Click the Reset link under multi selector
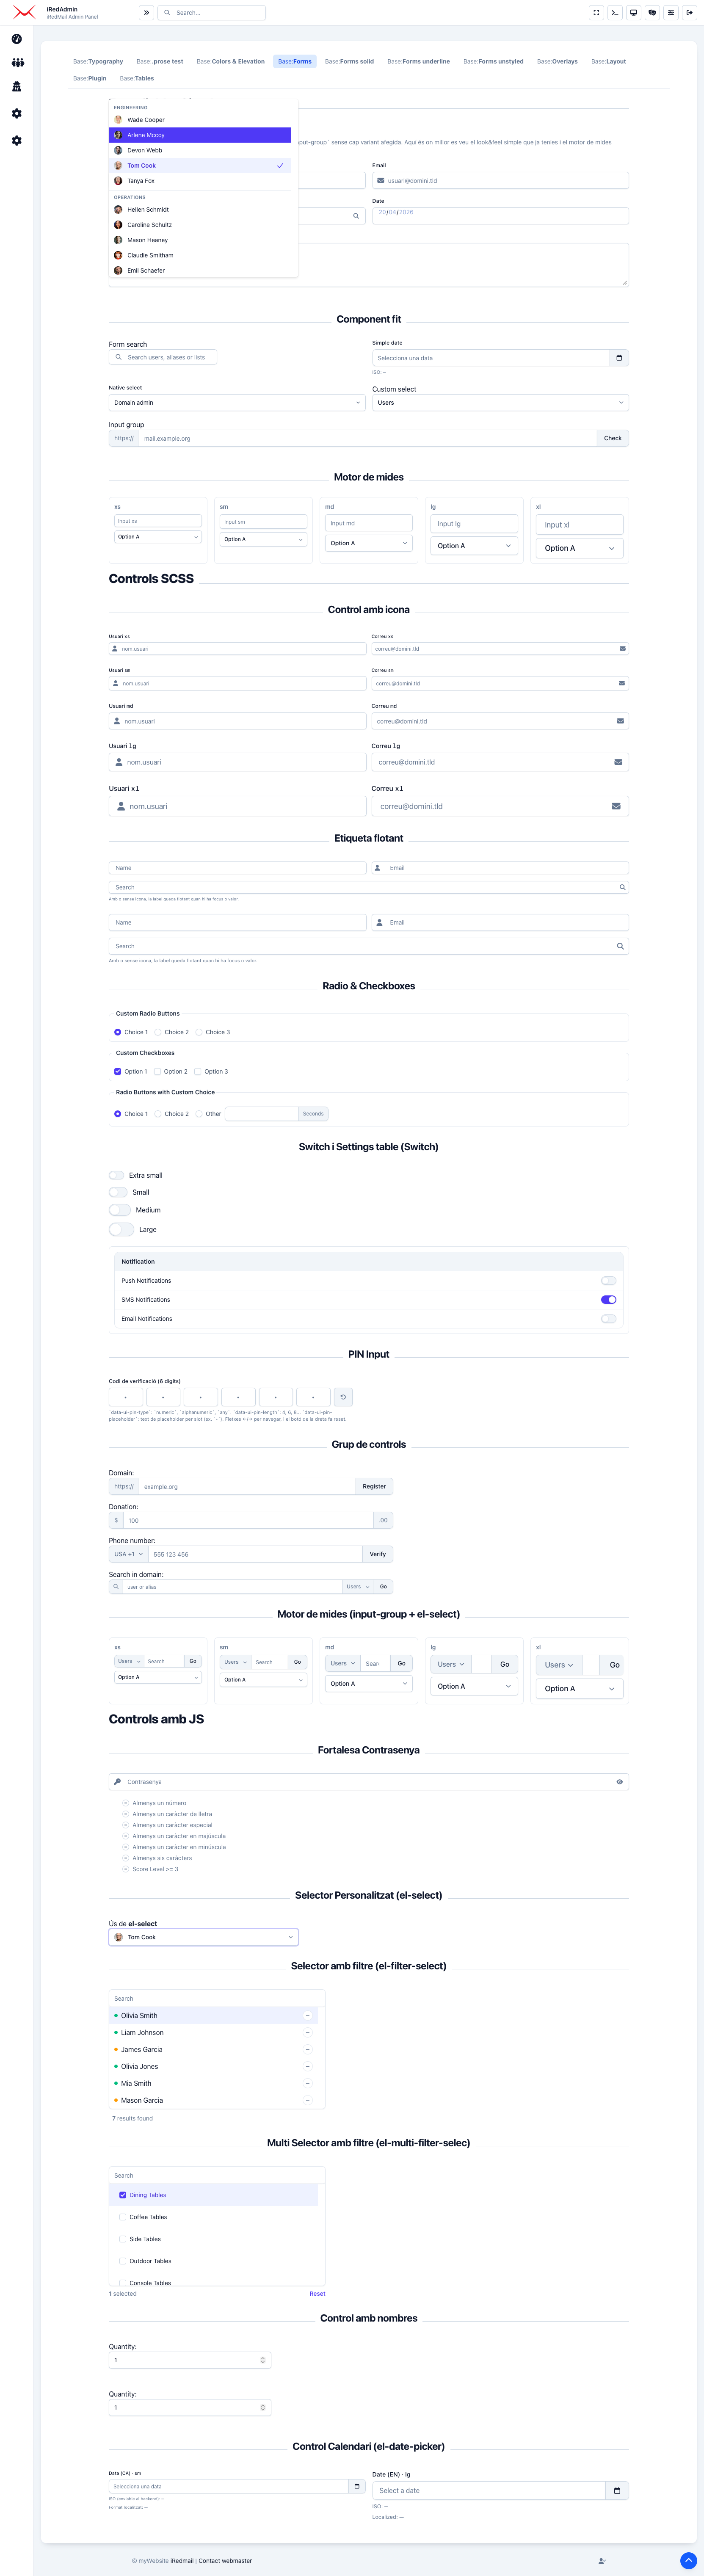 (x=317, y=2293)
